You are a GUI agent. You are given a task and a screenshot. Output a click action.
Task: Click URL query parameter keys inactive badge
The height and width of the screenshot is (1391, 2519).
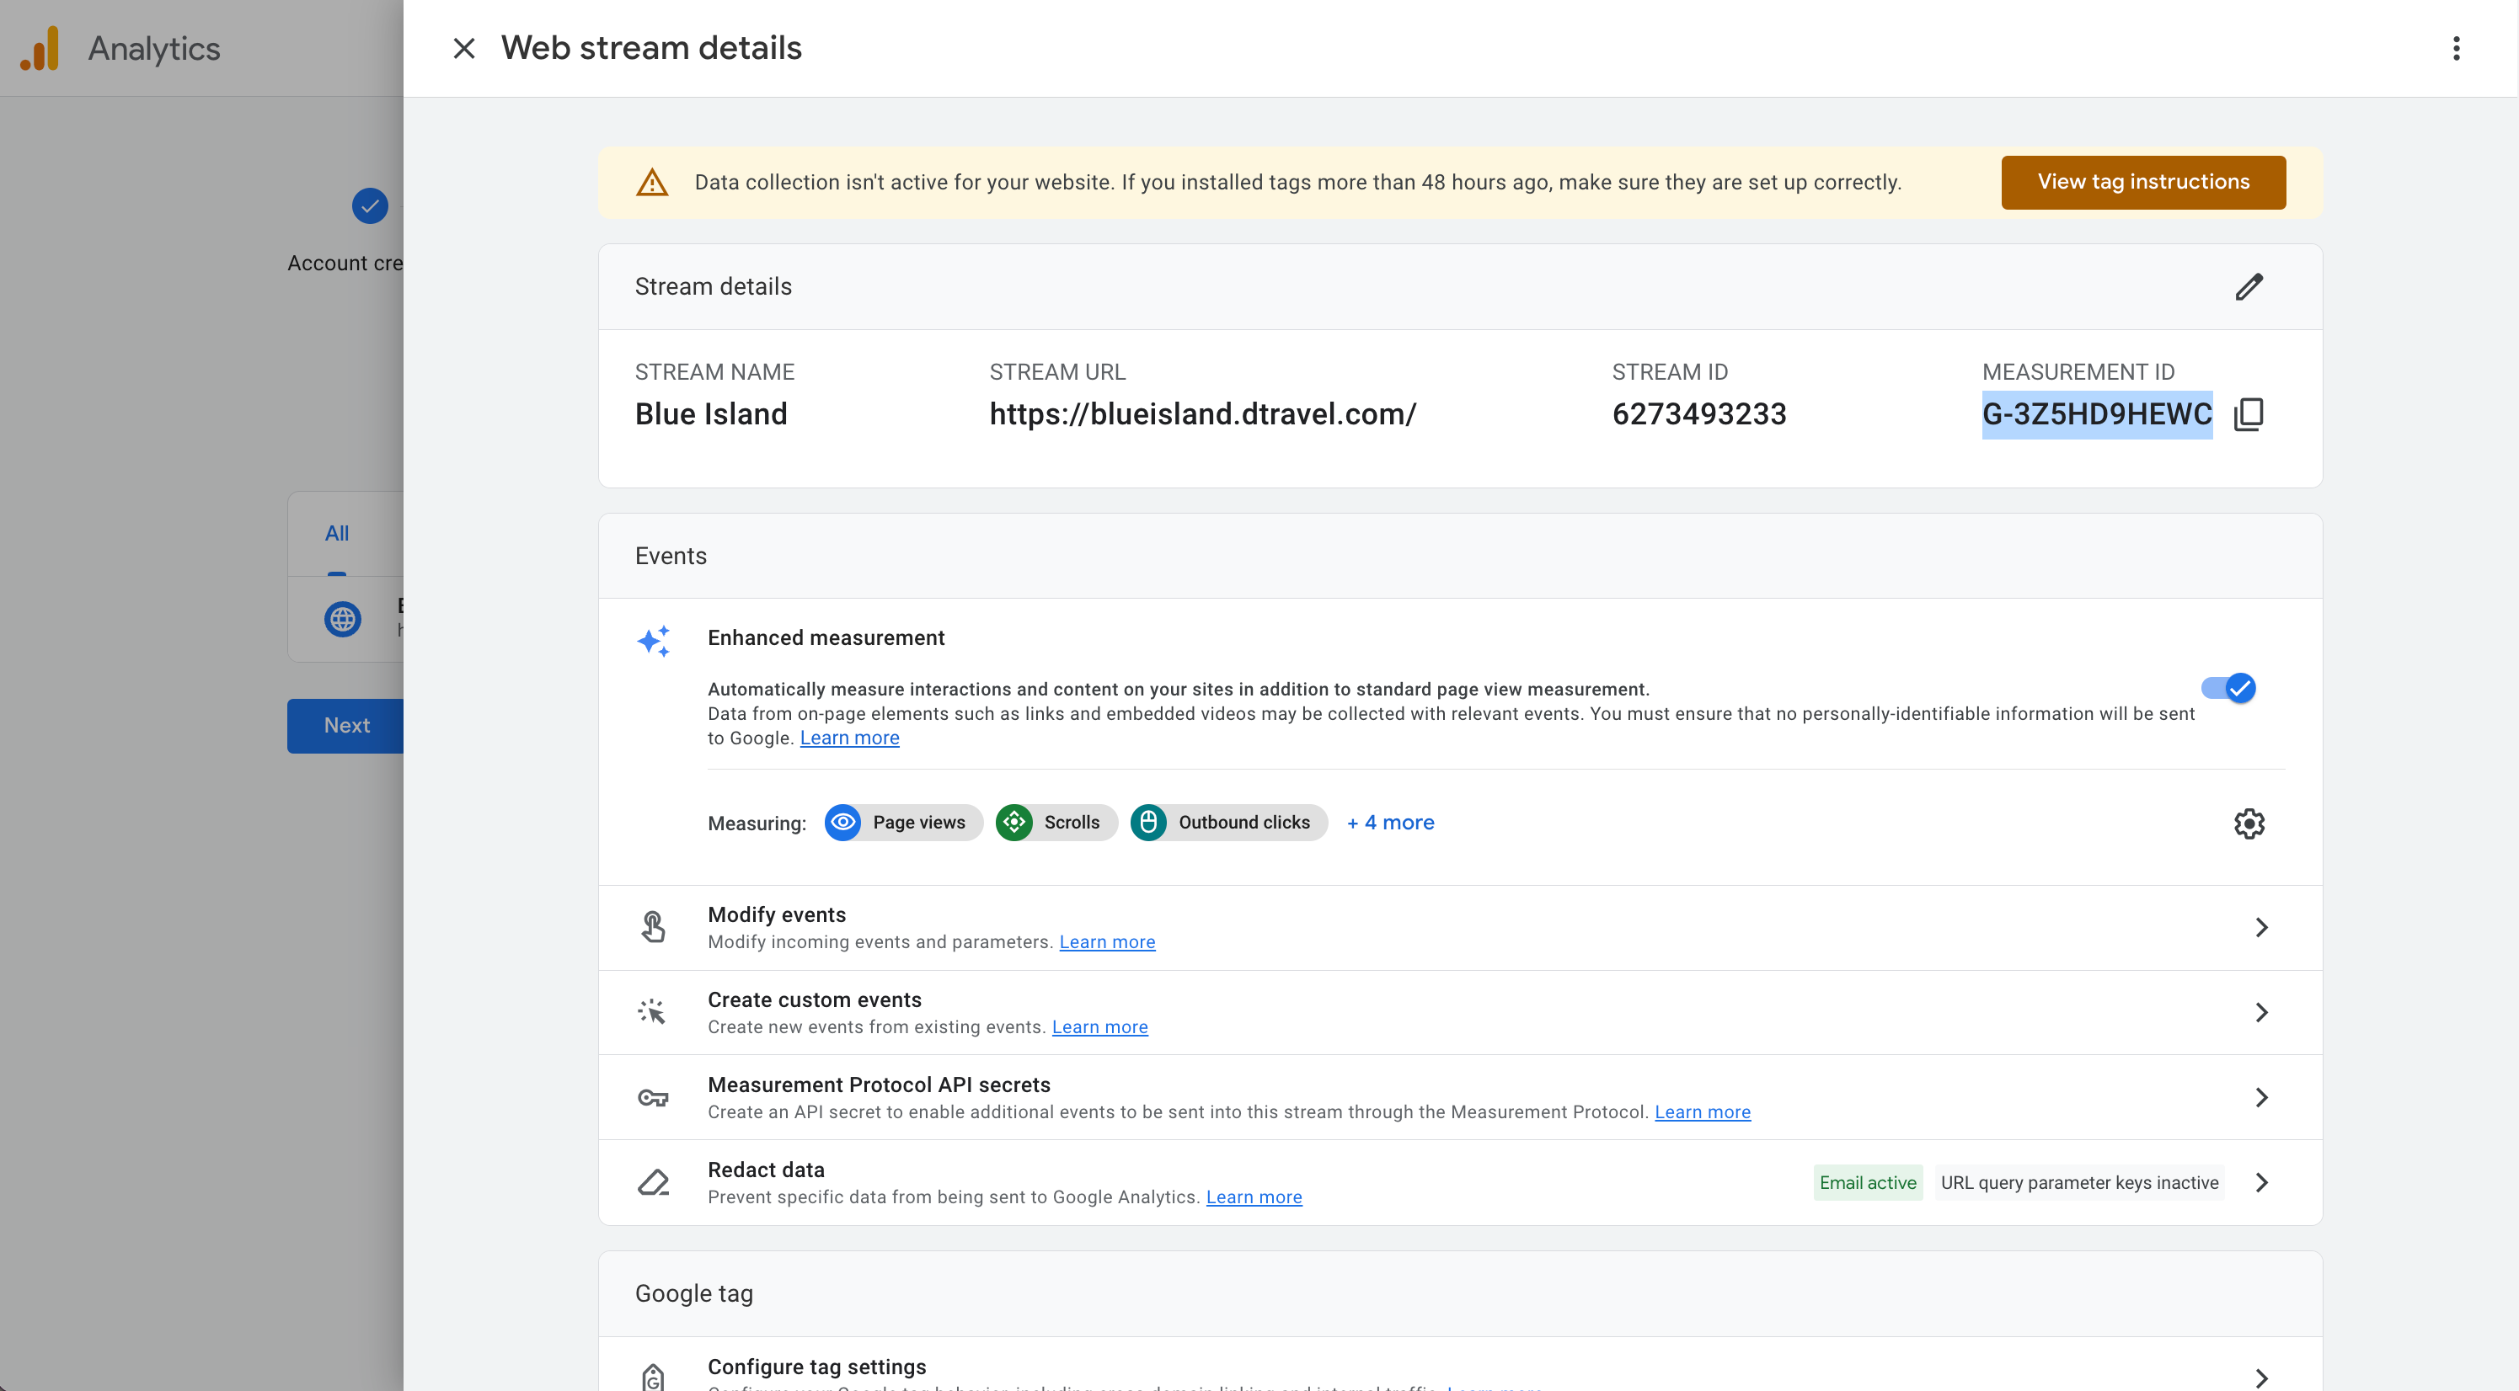coord(2078,1183)
